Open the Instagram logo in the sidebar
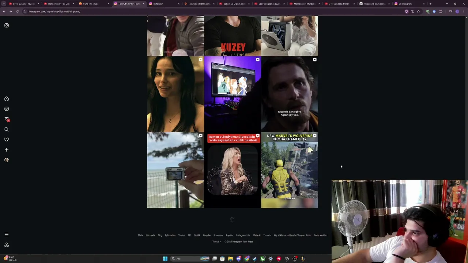 pyautogui.click(x=7, y=26)
